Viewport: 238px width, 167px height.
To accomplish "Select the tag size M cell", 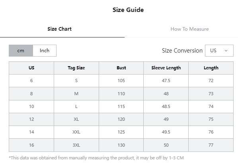I will point(76,94).
